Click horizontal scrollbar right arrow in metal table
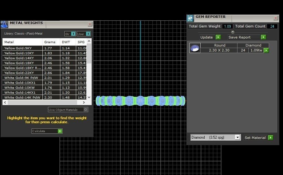 pyautogui.click(x=84, y=102)
